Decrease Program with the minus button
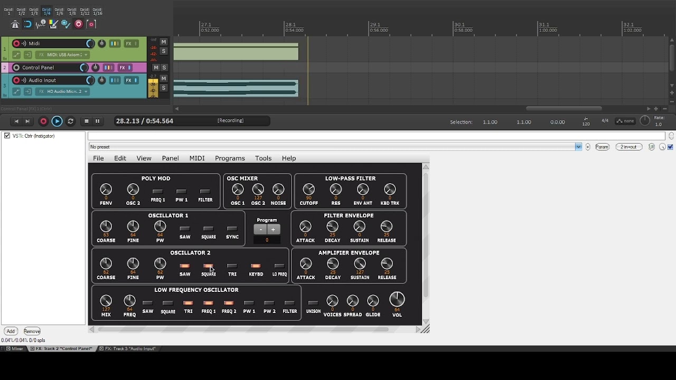The image size is (676, 380). [x=260, y=230]
